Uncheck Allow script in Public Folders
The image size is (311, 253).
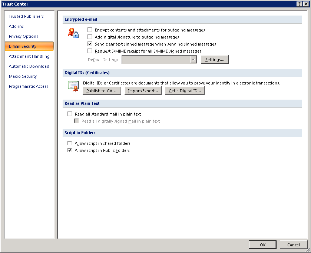coord(70,150)
